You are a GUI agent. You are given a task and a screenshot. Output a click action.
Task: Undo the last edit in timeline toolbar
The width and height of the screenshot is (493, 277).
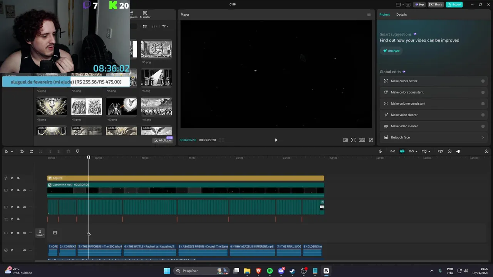22,151
